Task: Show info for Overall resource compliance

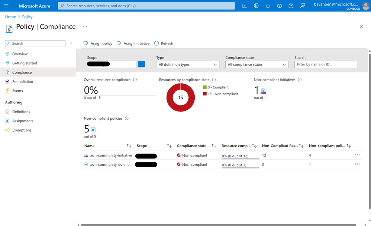Action: 135,80
